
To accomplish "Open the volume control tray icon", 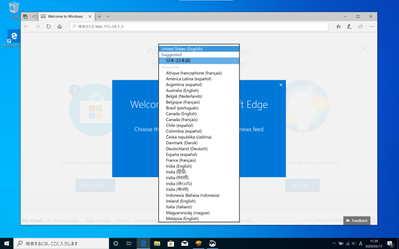I will pyautogui.click(x=354, y=243).
